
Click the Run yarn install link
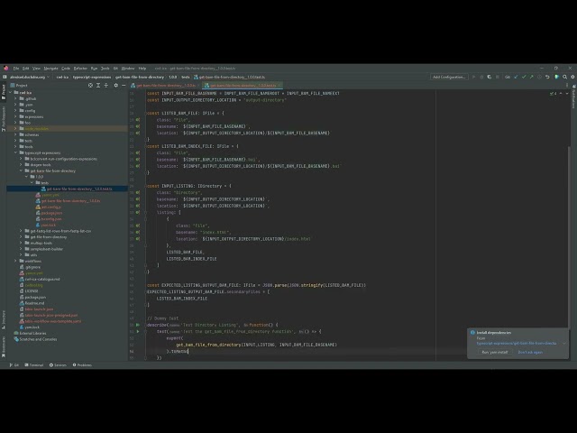pyautogui.click(x=495, y=353)
